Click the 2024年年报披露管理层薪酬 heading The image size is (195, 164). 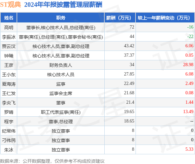coord(63,5)
